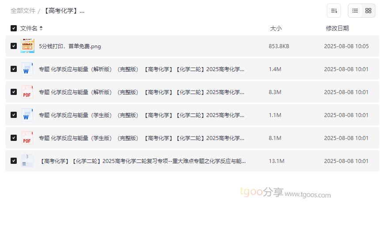Click PDF icon of 8.3M 解析版 file
The image size is (386, 227).
pos(27,92)
